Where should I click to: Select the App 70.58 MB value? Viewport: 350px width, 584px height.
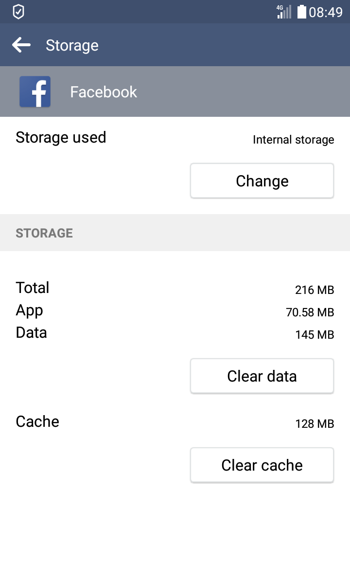pos(310,312)
